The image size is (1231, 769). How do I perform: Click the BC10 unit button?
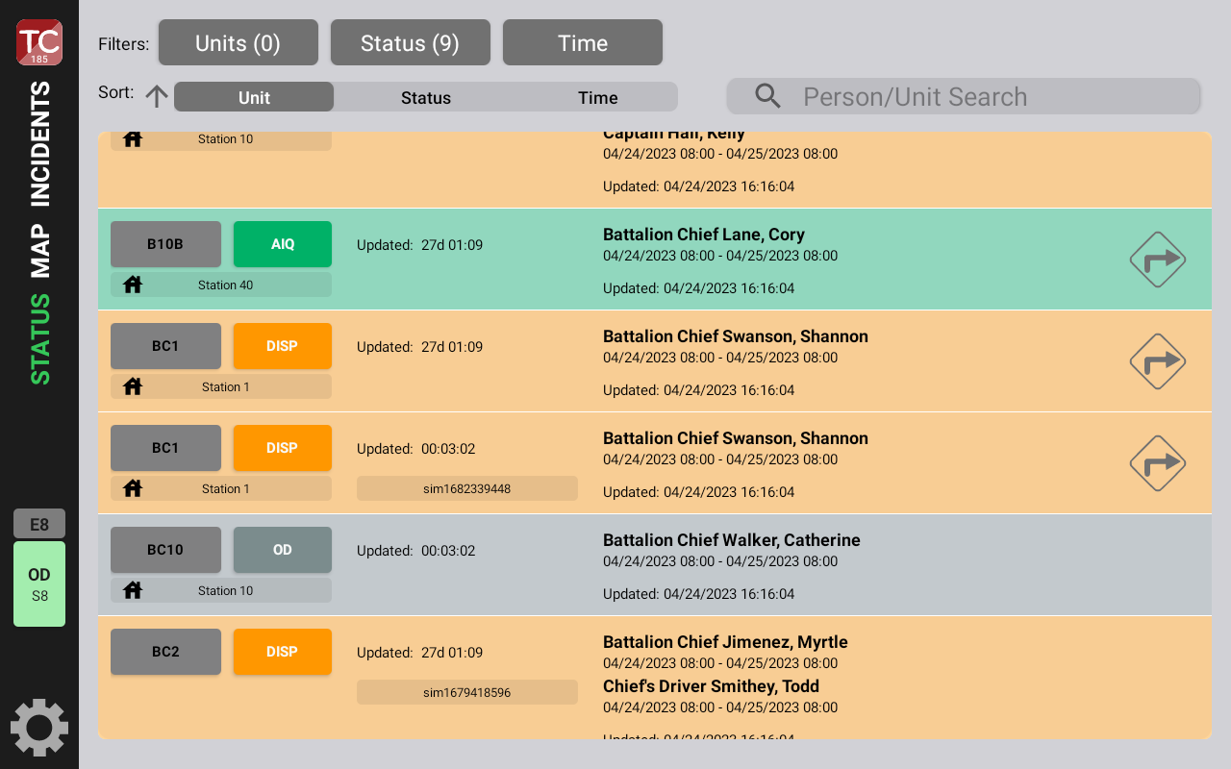tap(165, 550)
